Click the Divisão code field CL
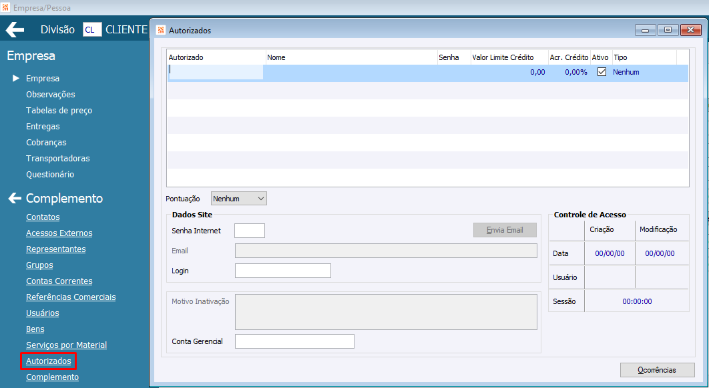The width and height of the screenshot is (709, 388). click(x=92, y=30)
